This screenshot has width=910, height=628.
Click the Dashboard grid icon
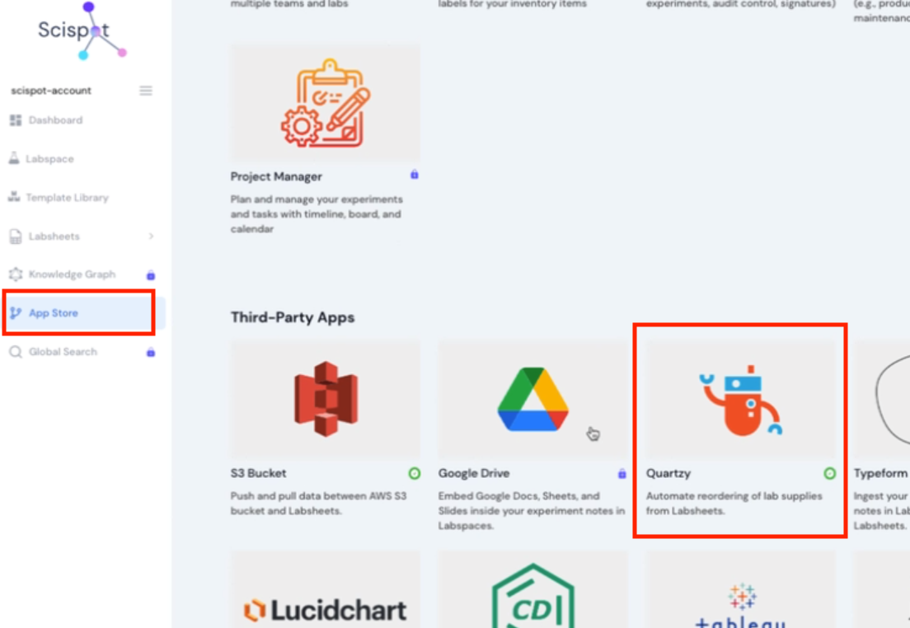point(16,120)
